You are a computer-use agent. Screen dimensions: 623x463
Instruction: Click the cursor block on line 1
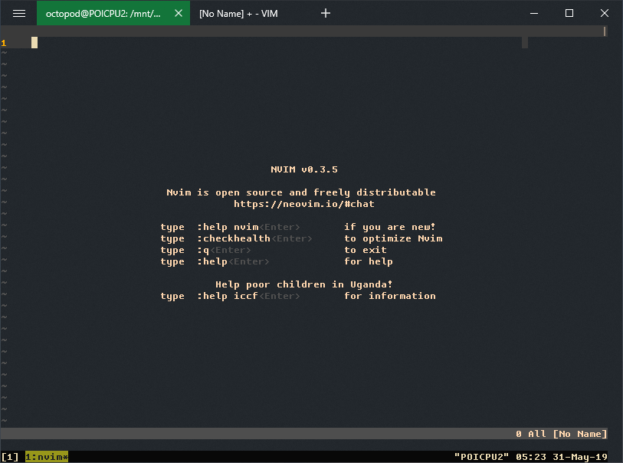pos(34,42)
